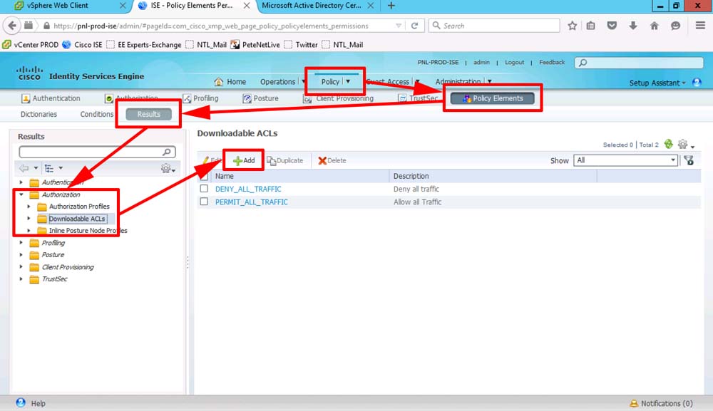Open the Twitter bookmark

click(x=301, y=44)
